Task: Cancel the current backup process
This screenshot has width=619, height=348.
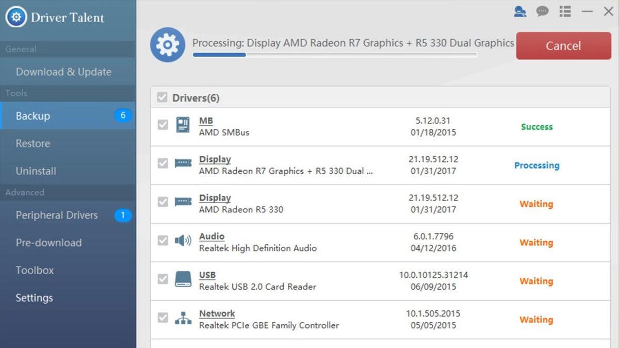Action: (563, 46)
